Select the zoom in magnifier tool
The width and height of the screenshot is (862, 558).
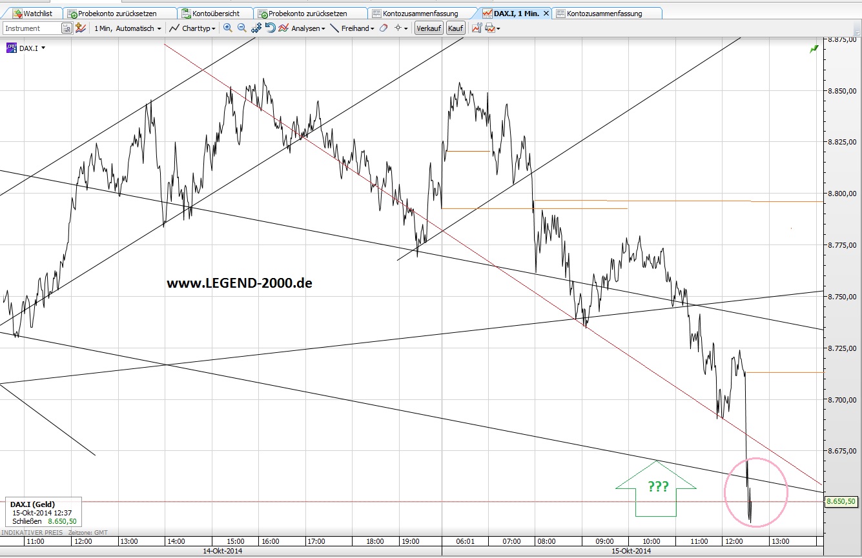(x=227, y=28)
